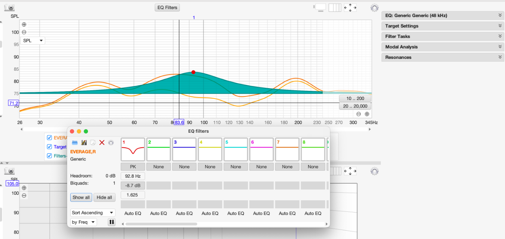505x239 pixels.
Task: Expand the Filter Tasks panel
Action: coord(443,36)
